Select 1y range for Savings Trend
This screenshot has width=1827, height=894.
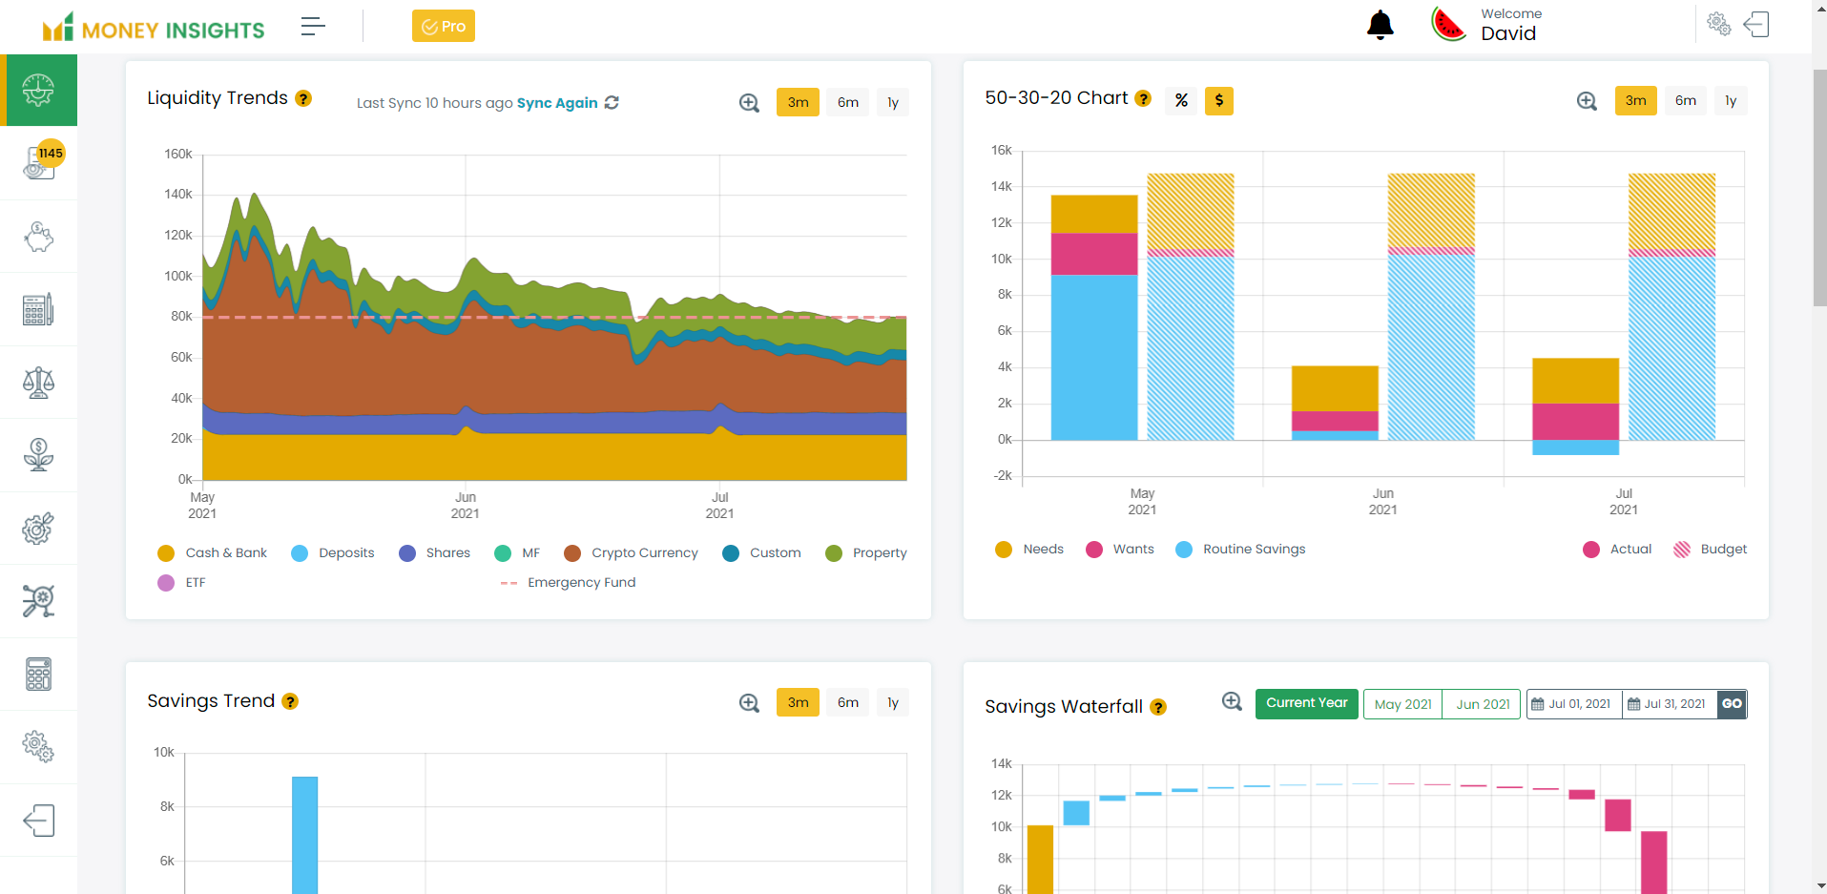[892, 703]
